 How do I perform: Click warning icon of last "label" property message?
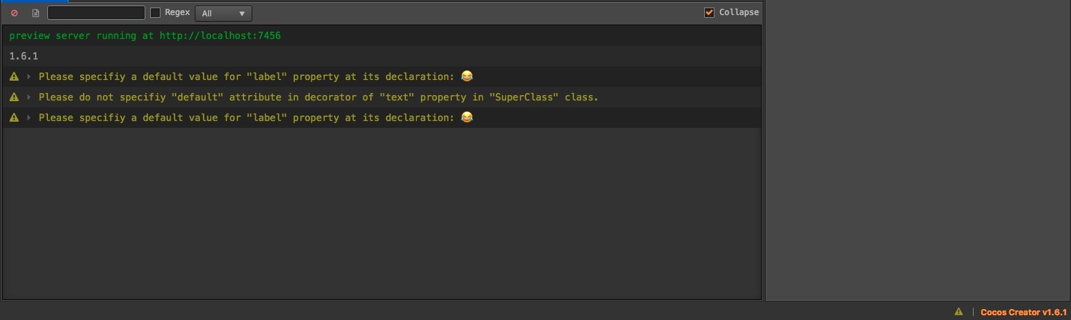pyautogui.click(x=14, y=118)
